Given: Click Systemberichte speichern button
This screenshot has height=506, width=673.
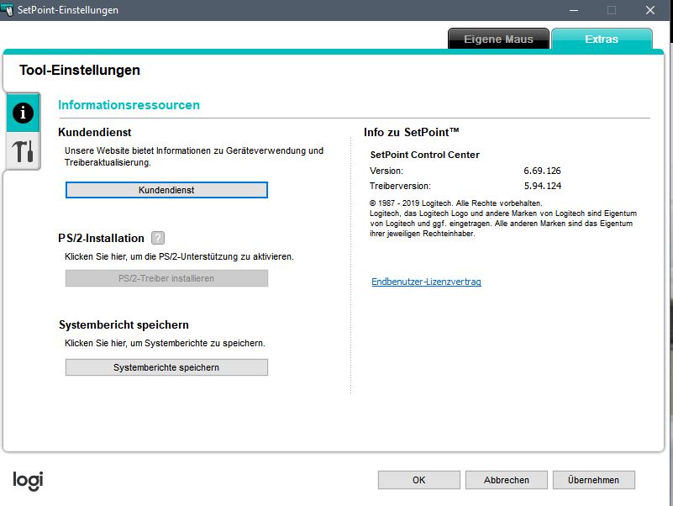Looking at the screenshot, I should tap(166, 367).
